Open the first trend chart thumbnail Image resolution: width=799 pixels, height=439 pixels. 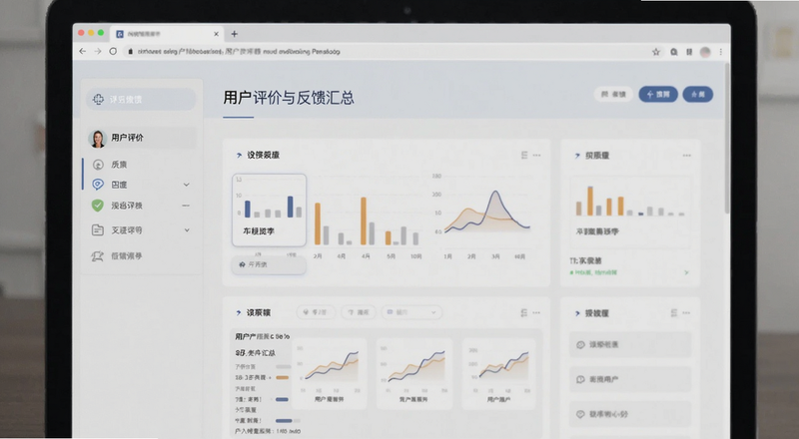click(330, 373)
